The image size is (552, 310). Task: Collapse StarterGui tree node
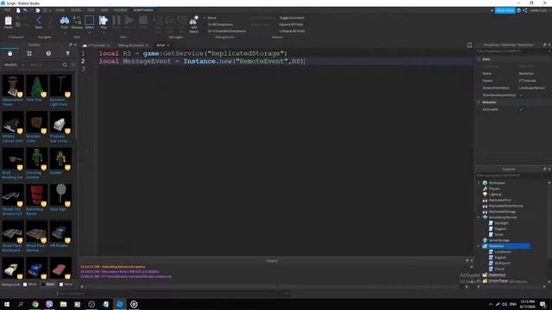coord(479,246)
